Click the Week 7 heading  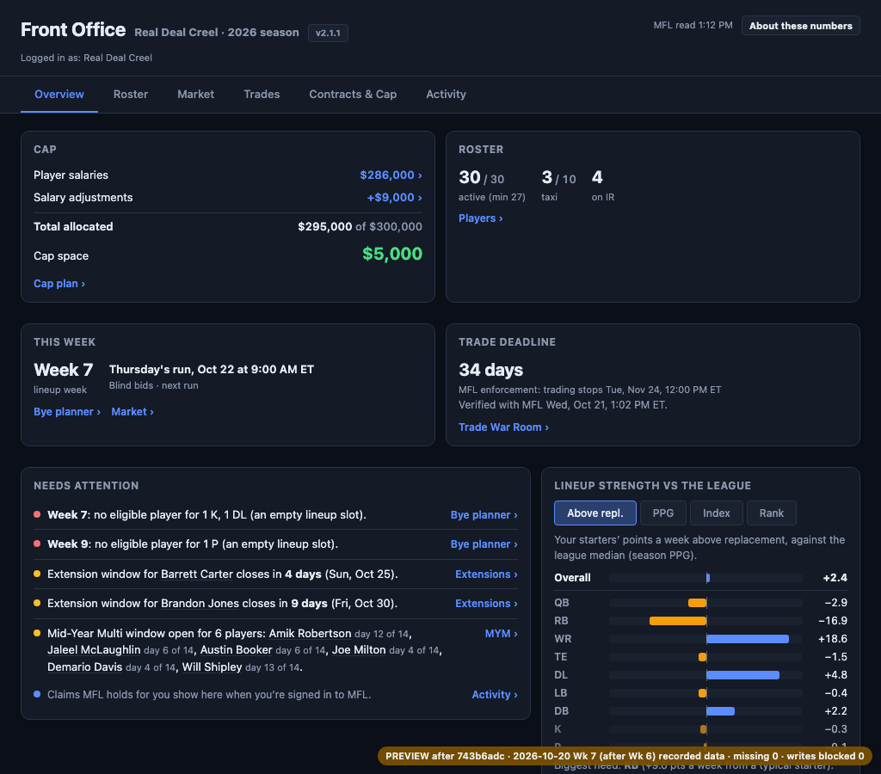click(63, 370)
